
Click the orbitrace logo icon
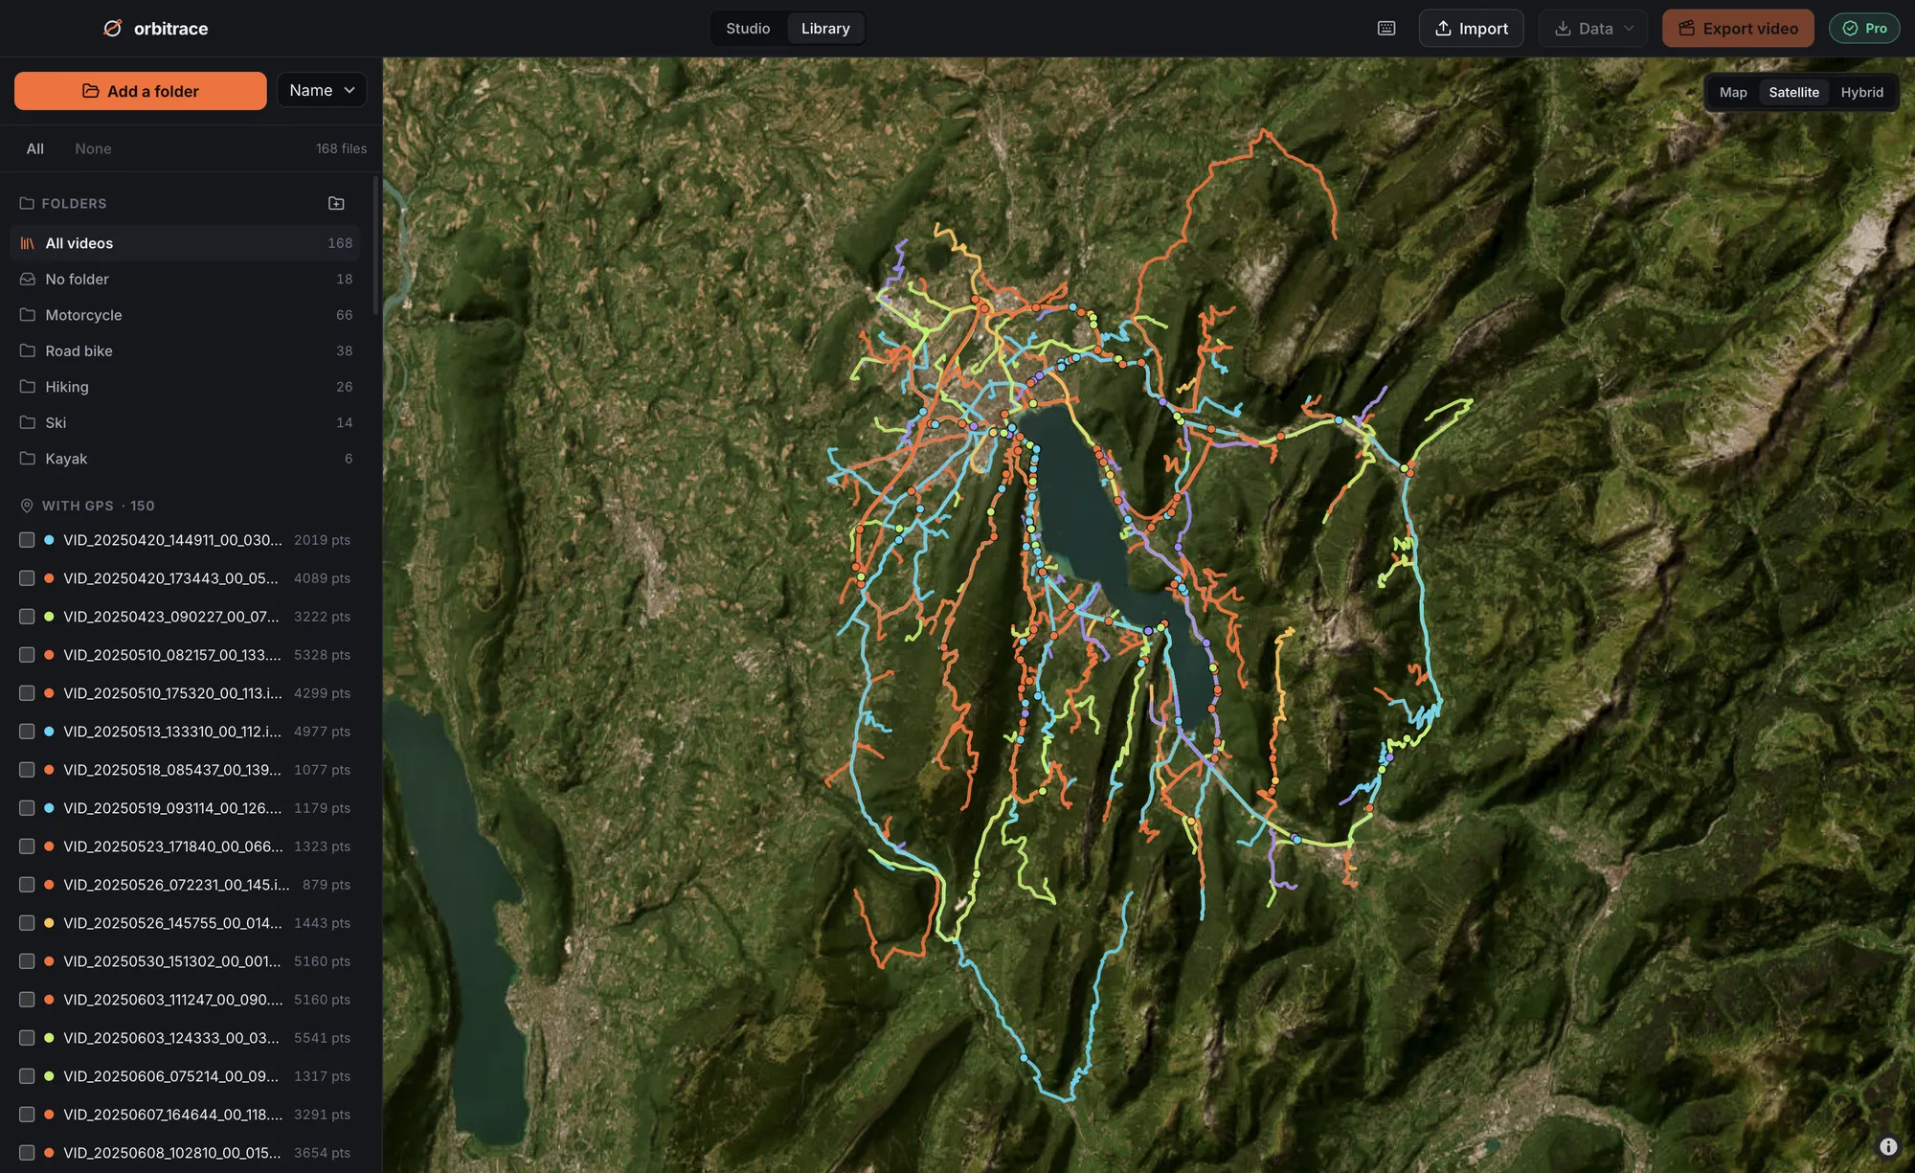click(x=112, y=29)
